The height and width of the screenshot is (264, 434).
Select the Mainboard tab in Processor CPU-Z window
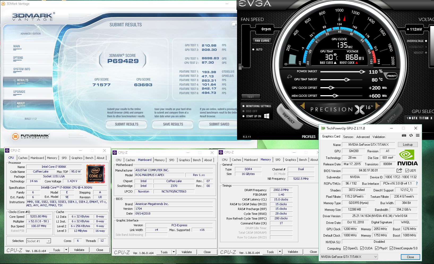point(37,158)
